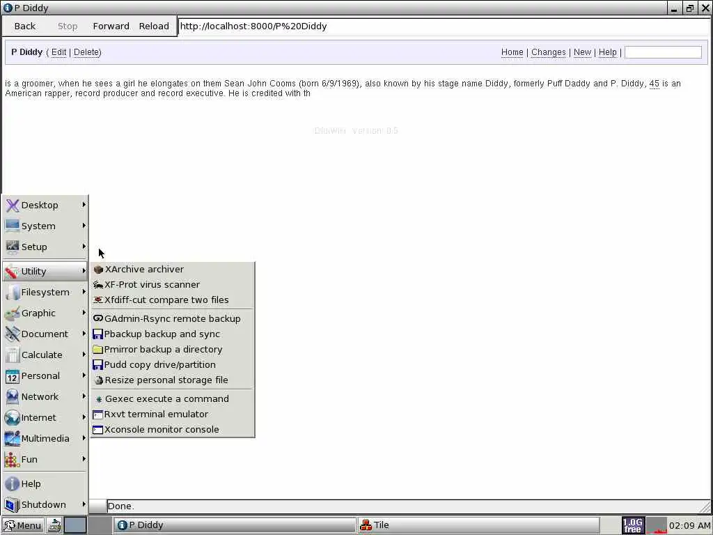This screenshot has height=535, width=713.
Task: Open the Utility menu category
Action: point(45,272)
